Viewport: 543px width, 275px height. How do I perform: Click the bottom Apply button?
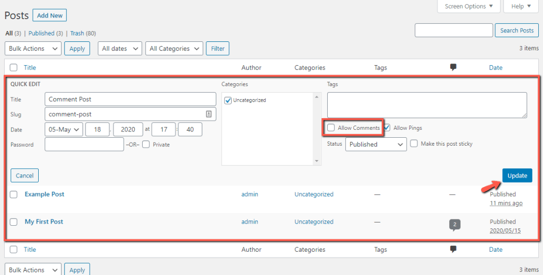coord(77,270)
